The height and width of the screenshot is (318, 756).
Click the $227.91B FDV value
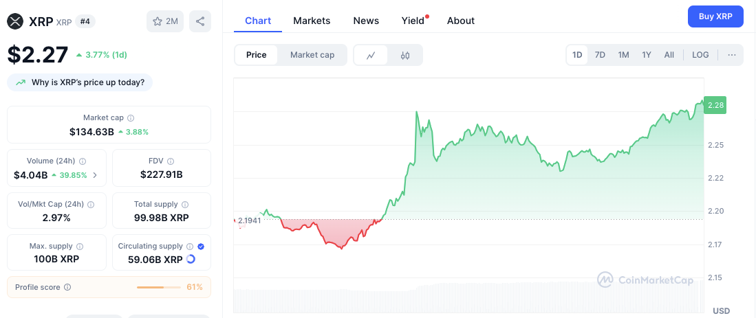pyautogui.click(x=162, y=174)
